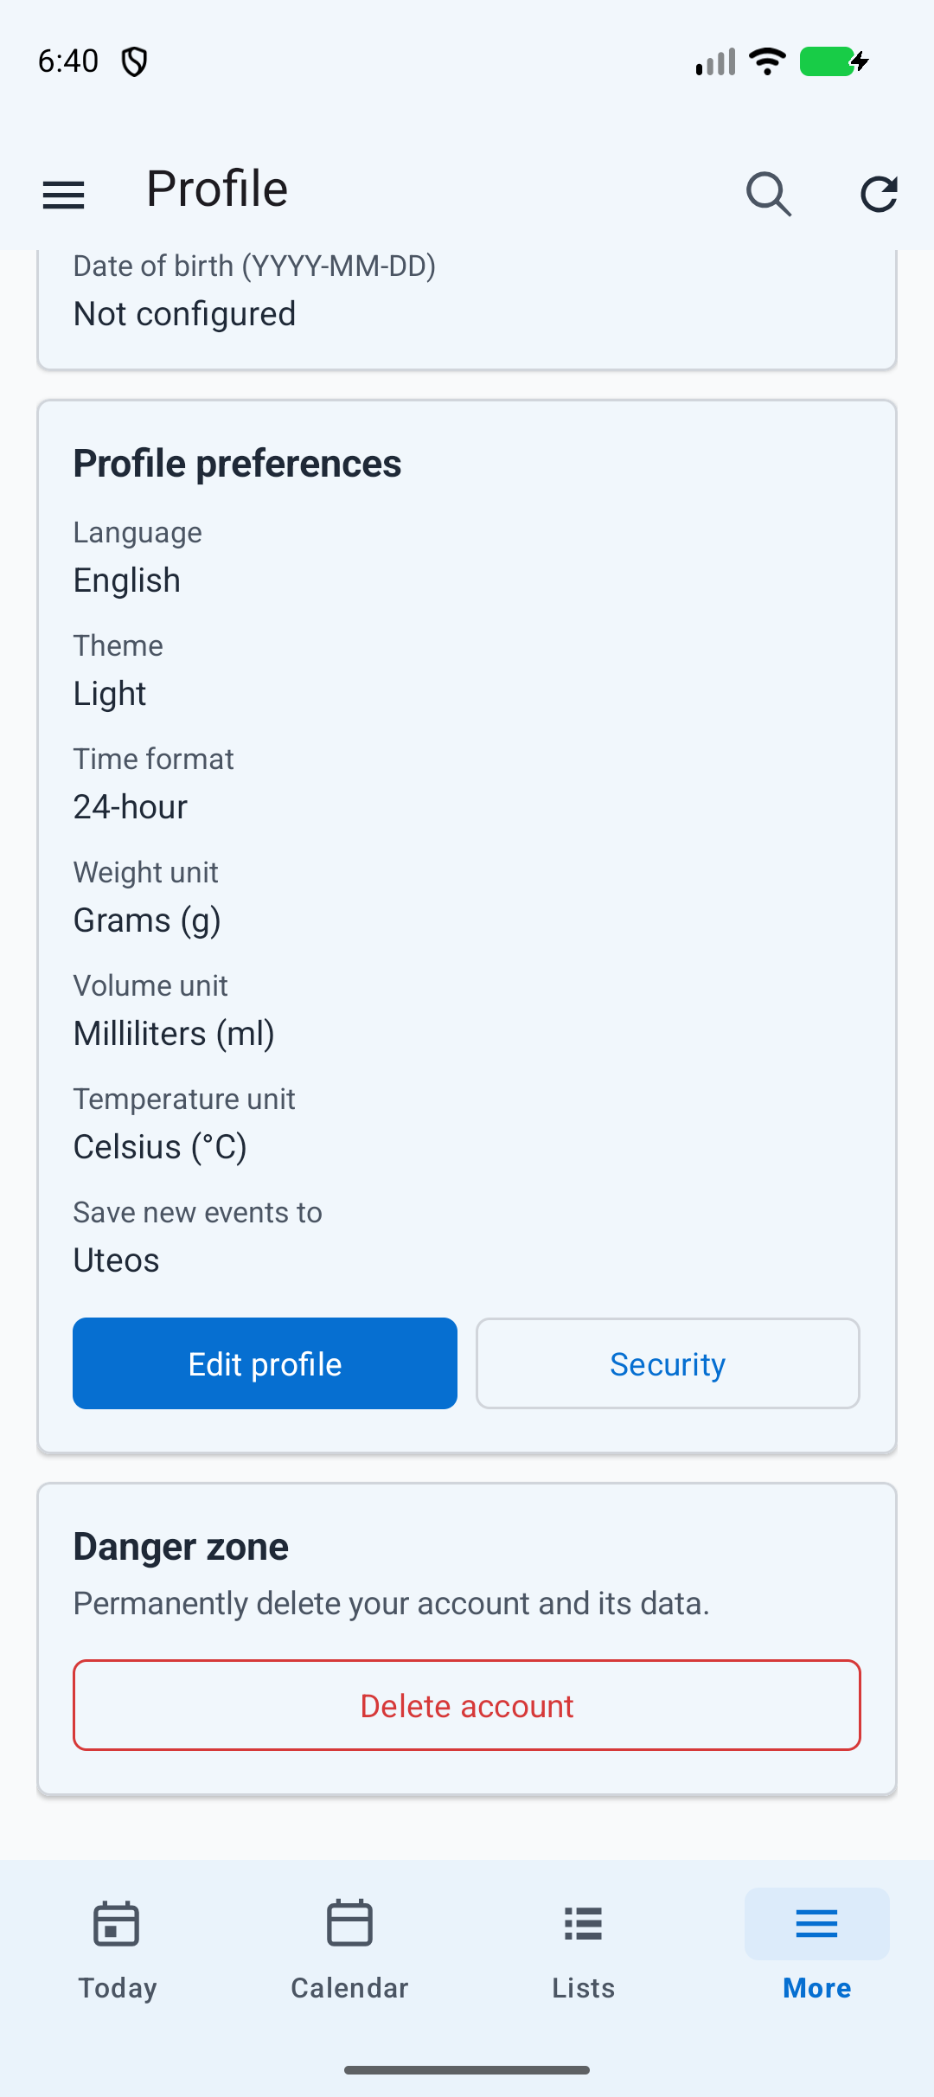Viewport: 934px width, 2097px height.
Task: Tap the Theme value Light
Action: 110,694
